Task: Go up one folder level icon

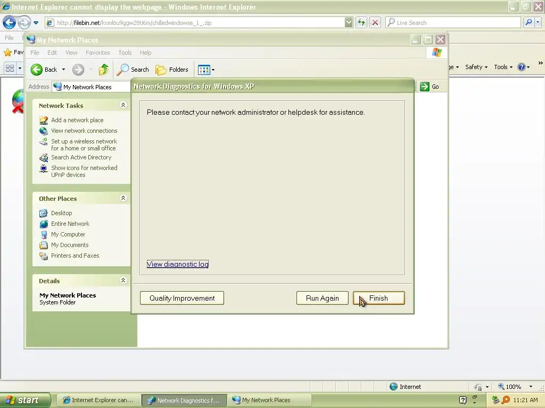Action: click(104, 70)
